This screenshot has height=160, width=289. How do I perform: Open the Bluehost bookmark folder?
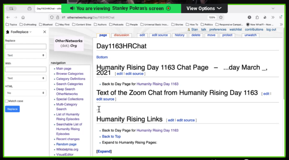coord(46,25)
